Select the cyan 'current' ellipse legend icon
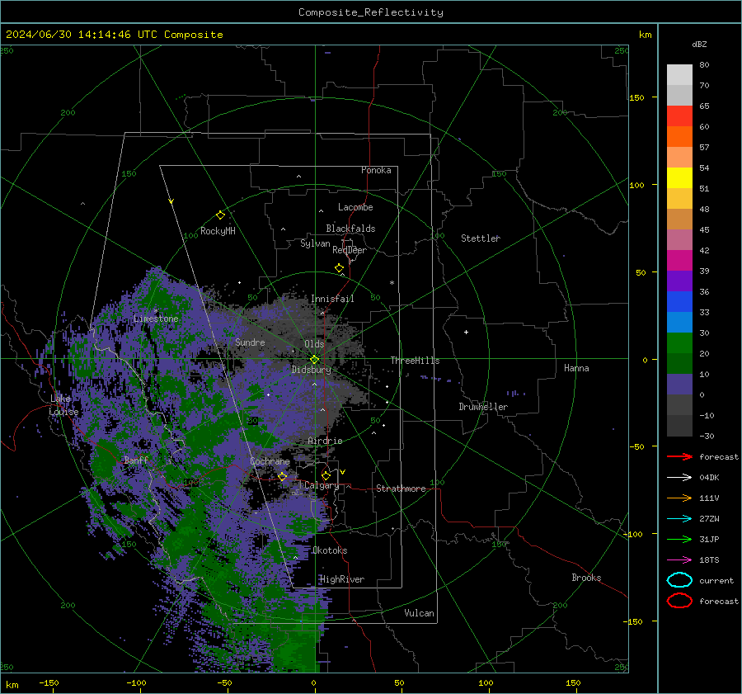The width and height of the screenshot is (742, 694). coord(679,580)
